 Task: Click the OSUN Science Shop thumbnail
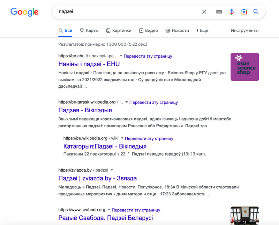pos(245,67)
